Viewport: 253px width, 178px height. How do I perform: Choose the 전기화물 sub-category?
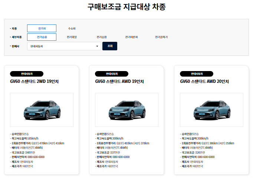point(72,37)
